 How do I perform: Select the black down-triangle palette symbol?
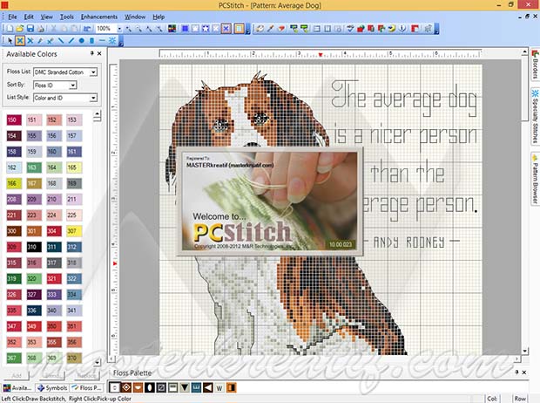point(185,388)
